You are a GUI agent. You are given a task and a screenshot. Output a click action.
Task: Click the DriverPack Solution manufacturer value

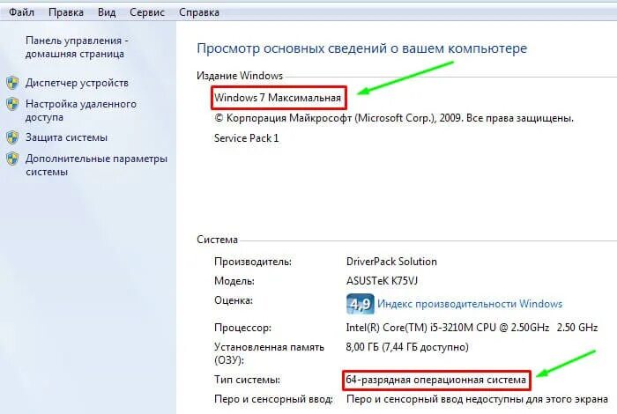point(391,262)
